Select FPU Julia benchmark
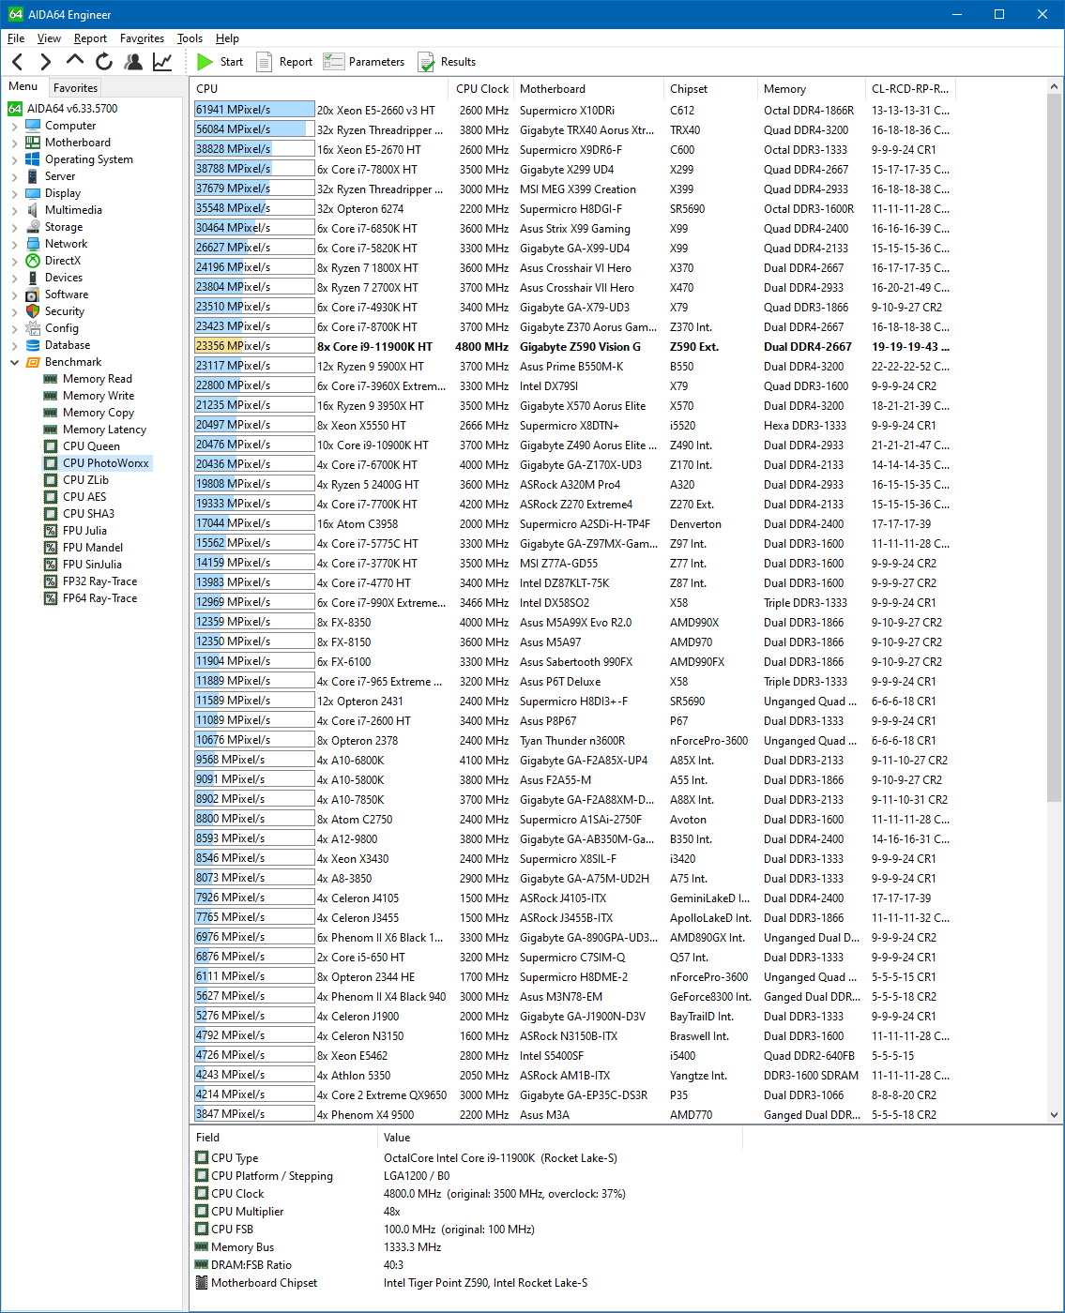The height and width of the screenshot is (1313, 1065). [84, 531]
